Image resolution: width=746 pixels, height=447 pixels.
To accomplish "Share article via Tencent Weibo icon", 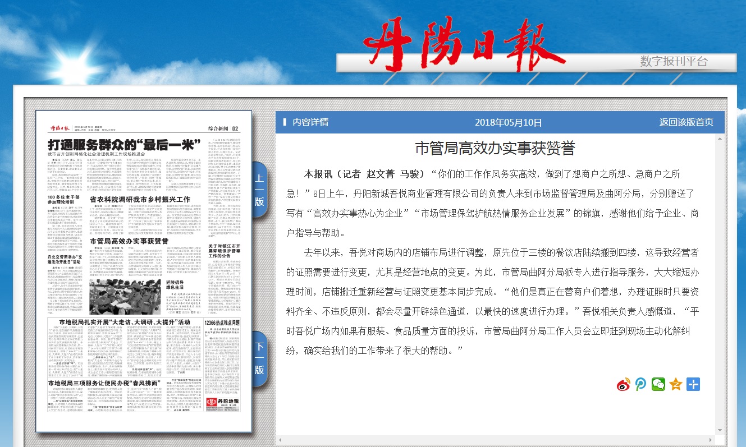I will [x=641, y=384].
